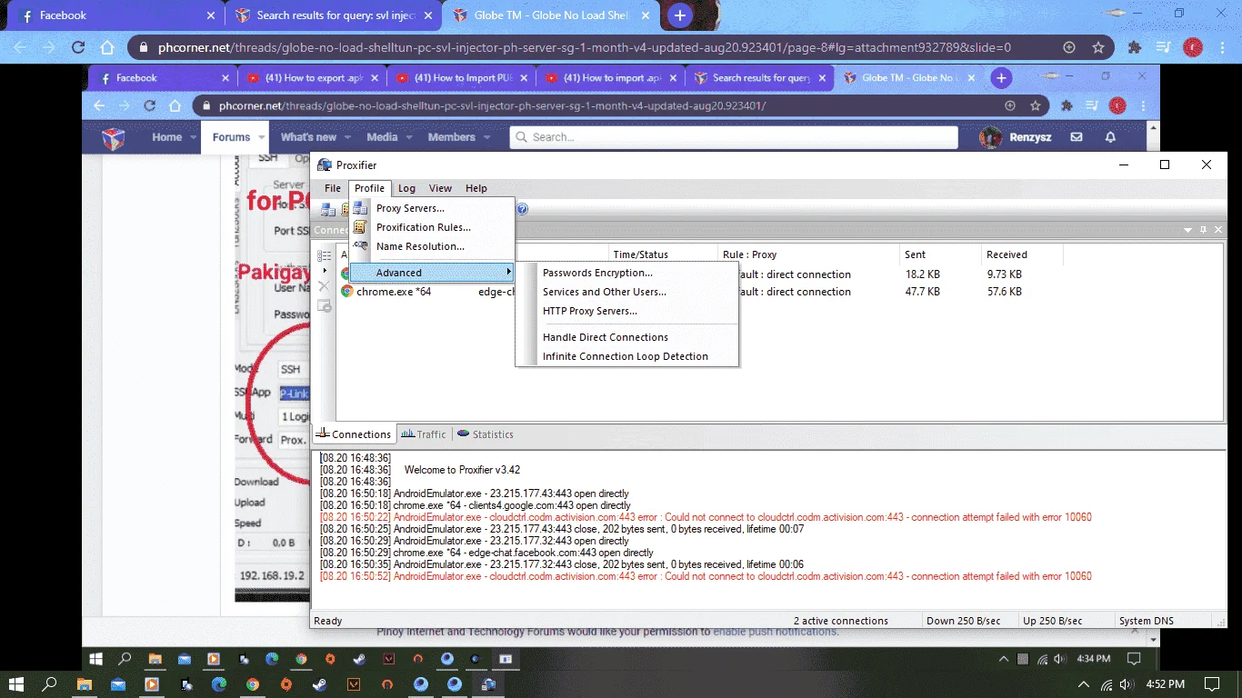
Task: Click the phcorner forum logo icon
Action: (113, 138)
